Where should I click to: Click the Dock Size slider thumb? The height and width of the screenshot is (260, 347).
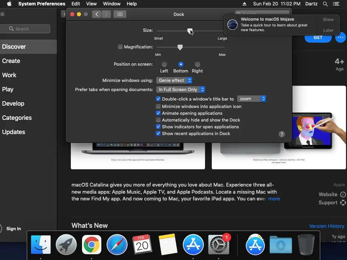(x=190, y=31)
